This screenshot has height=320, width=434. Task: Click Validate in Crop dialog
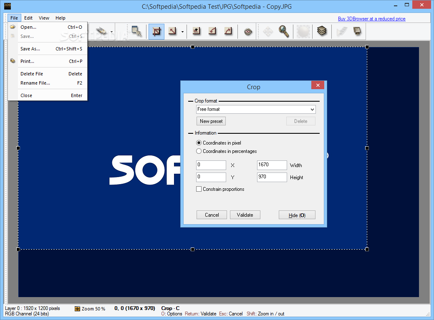[245, 215]
